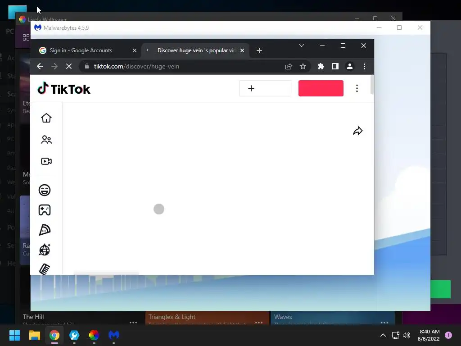Select the Food pizza slice category
The width and height of the screenshot is (461, 346).
coord(45,230)
